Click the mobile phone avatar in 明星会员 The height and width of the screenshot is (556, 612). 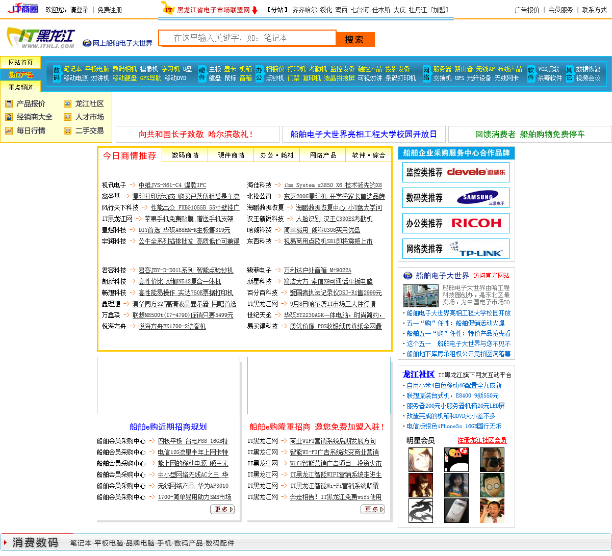point(456,511)
